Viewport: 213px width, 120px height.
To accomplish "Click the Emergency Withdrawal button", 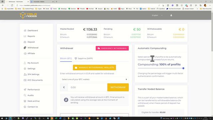I will click(112, 48).
